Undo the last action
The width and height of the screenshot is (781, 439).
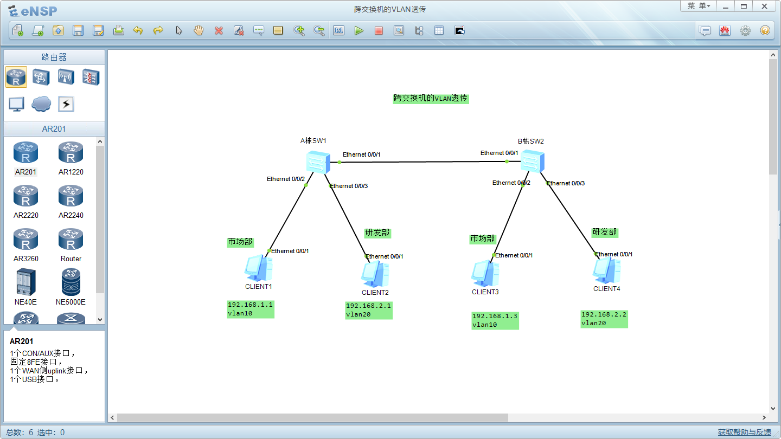coord(138,31)
